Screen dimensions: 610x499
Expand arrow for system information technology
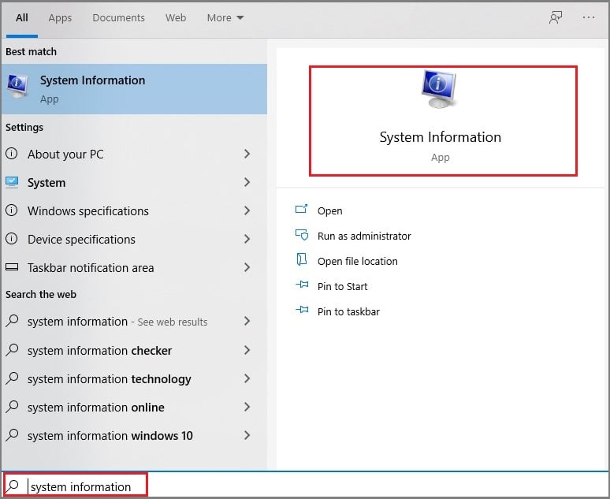click(247, 378)
